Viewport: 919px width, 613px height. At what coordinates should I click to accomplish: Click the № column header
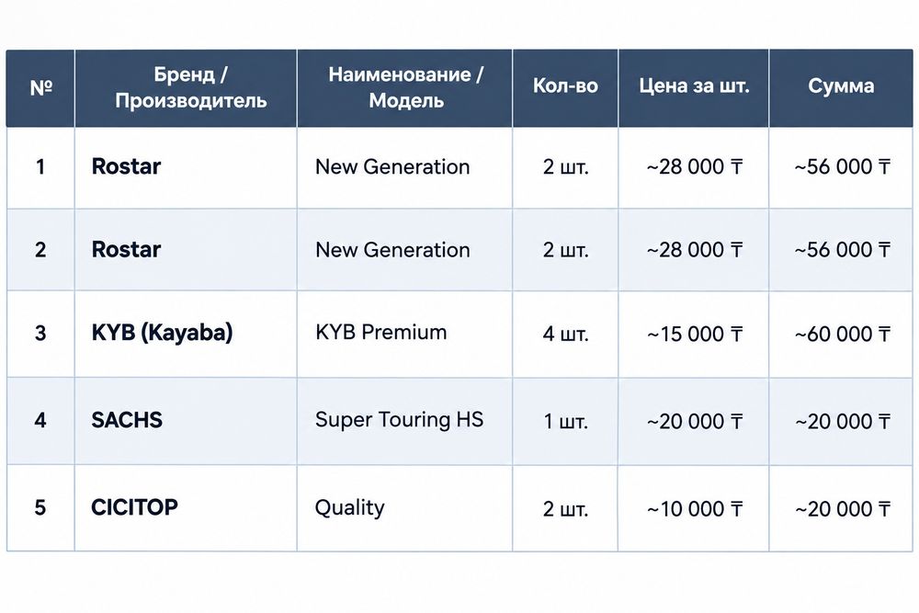tap(40, 88)
